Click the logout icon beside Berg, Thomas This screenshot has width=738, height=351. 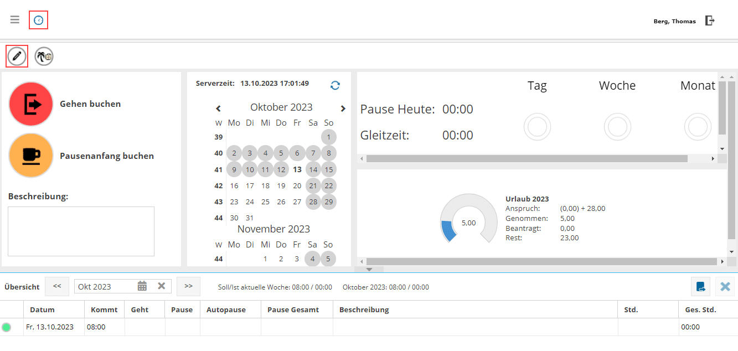tap(710, 20)
